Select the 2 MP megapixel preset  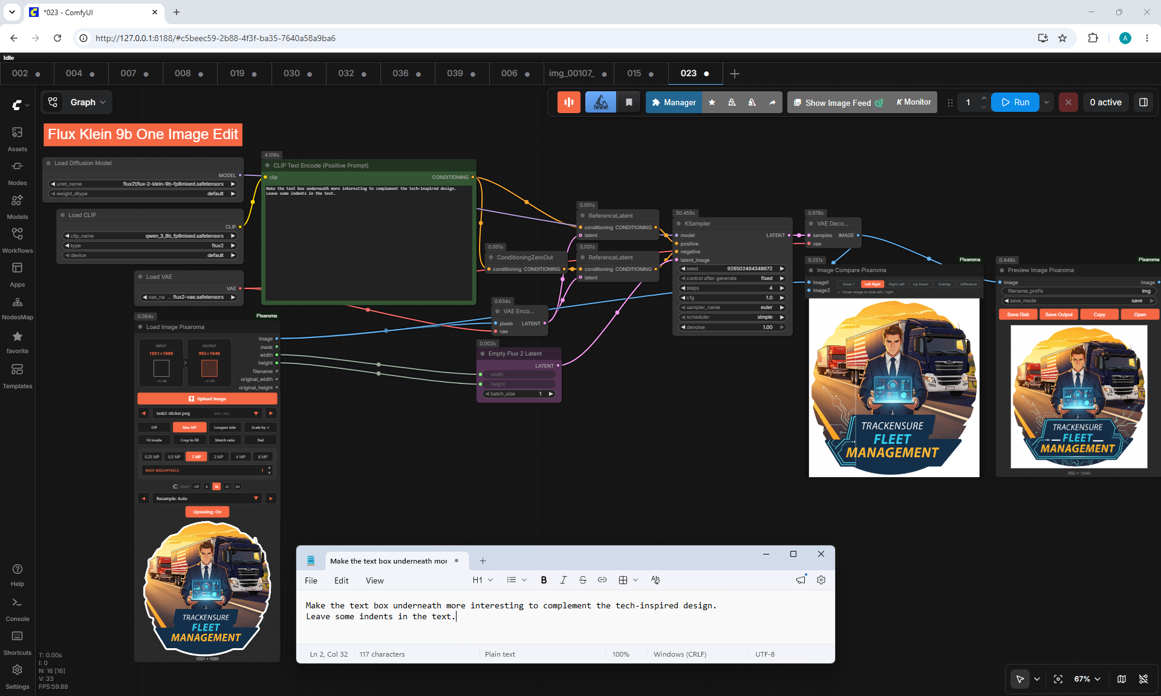(218, 457)
